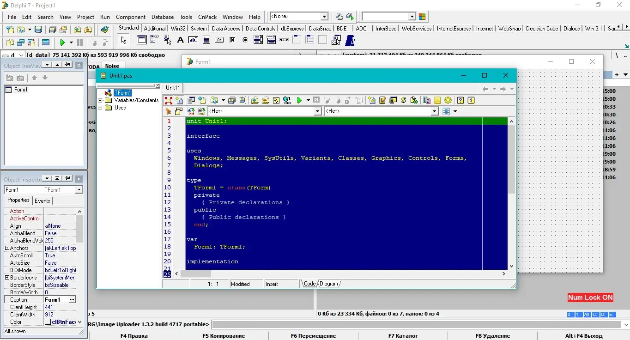Open the Component menu
The height and width of the screenshot is (340, 630).
coord(131,17)
